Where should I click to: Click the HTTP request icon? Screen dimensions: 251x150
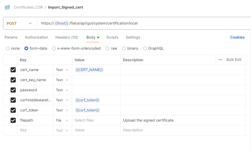tap(7, 7)
